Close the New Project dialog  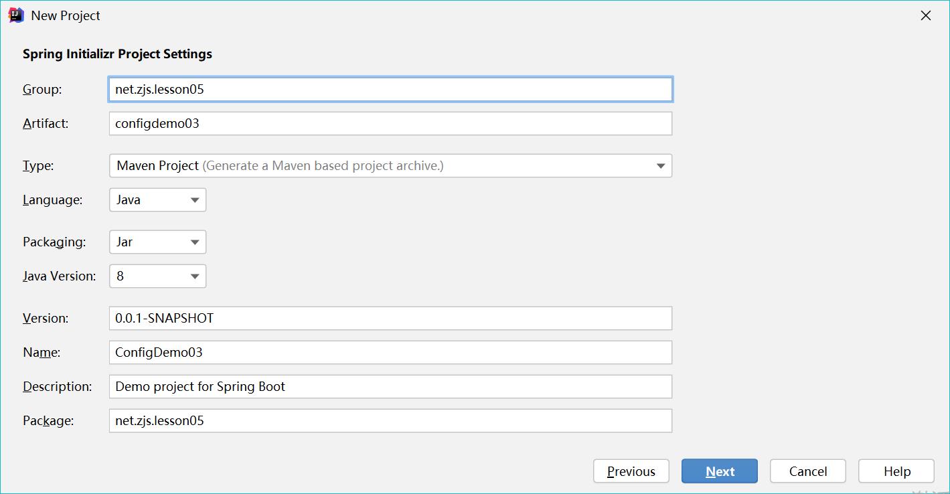point(926,15)
